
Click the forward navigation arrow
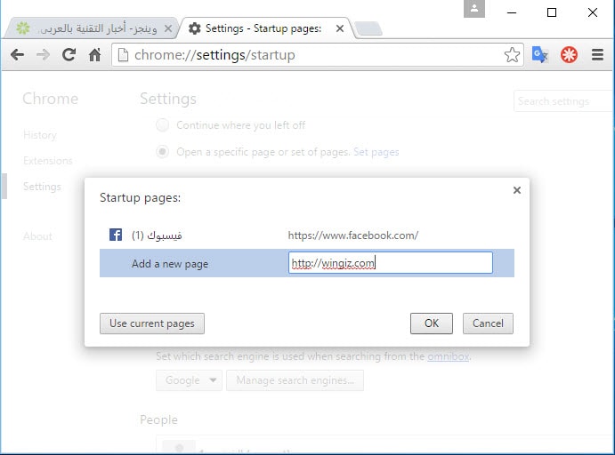tap(43, 55)
